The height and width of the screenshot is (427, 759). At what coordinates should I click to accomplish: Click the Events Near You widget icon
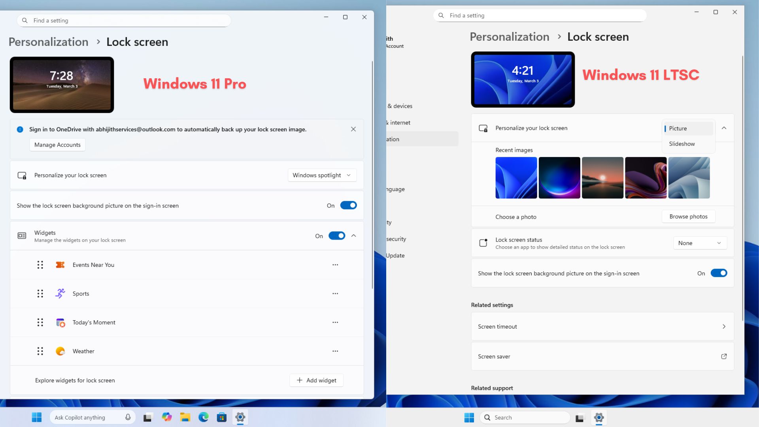60,265
